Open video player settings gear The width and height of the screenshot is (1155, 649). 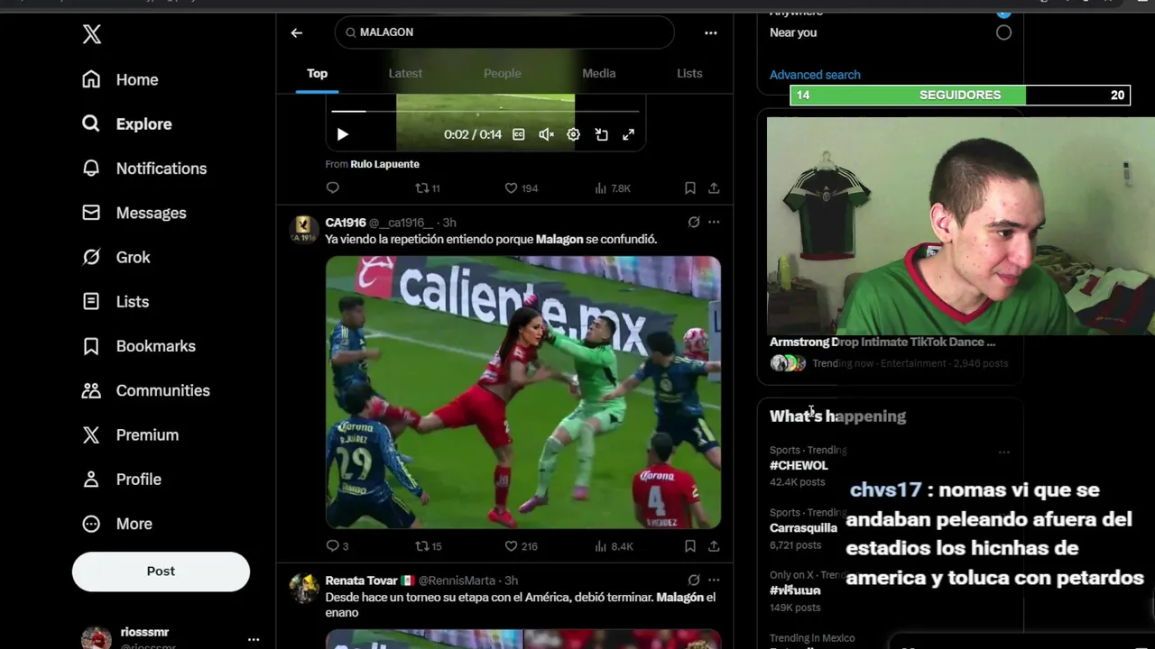[573, 134]
